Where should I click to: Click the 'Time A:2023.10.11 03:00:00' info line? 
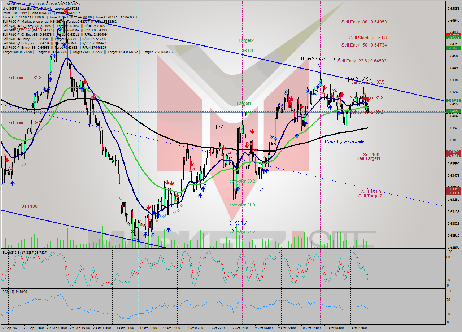(x=70, y=17)
